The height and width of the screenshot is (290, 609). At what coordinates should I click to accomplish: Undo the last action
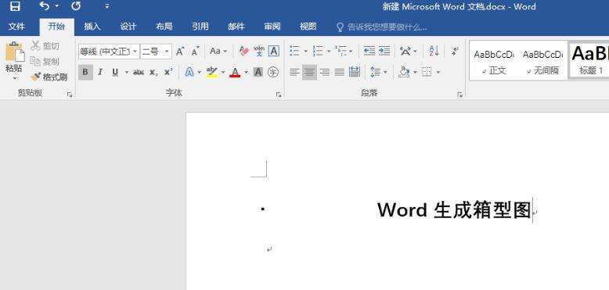45,5
